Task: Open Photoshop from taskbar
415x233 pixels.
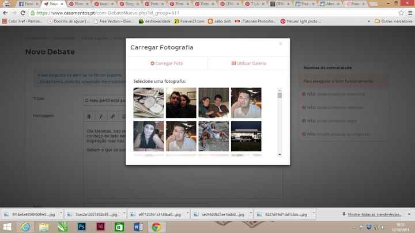Action: [81, 227]
